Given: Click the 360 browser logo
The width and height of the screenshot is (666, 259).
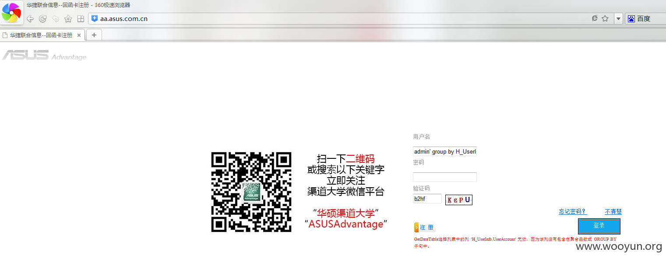Looking at the screenshot, I should (x=11, y=12).
